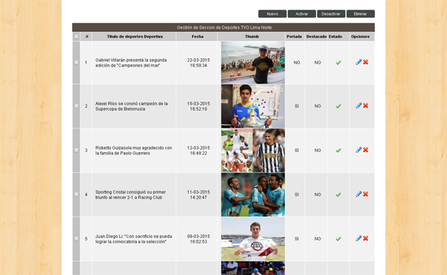Open the surfing thumbnail in row 1
The image size is (447, 275).
point(252,63)
